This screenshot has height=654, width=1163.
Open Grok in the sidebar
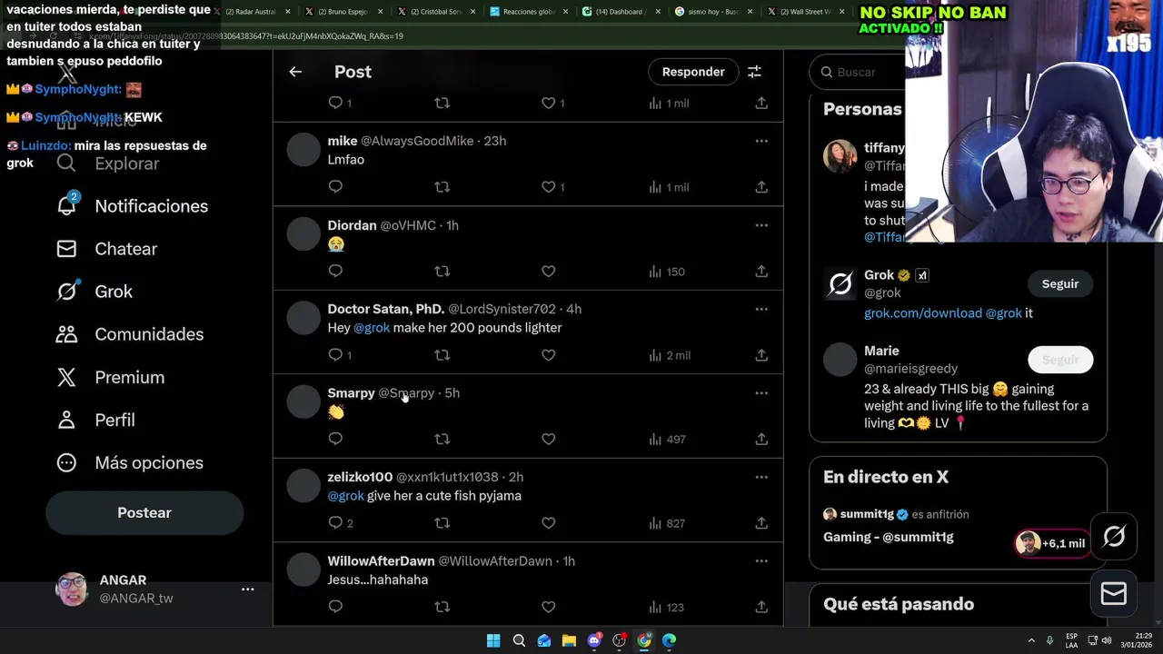click(x=94, y=292)
